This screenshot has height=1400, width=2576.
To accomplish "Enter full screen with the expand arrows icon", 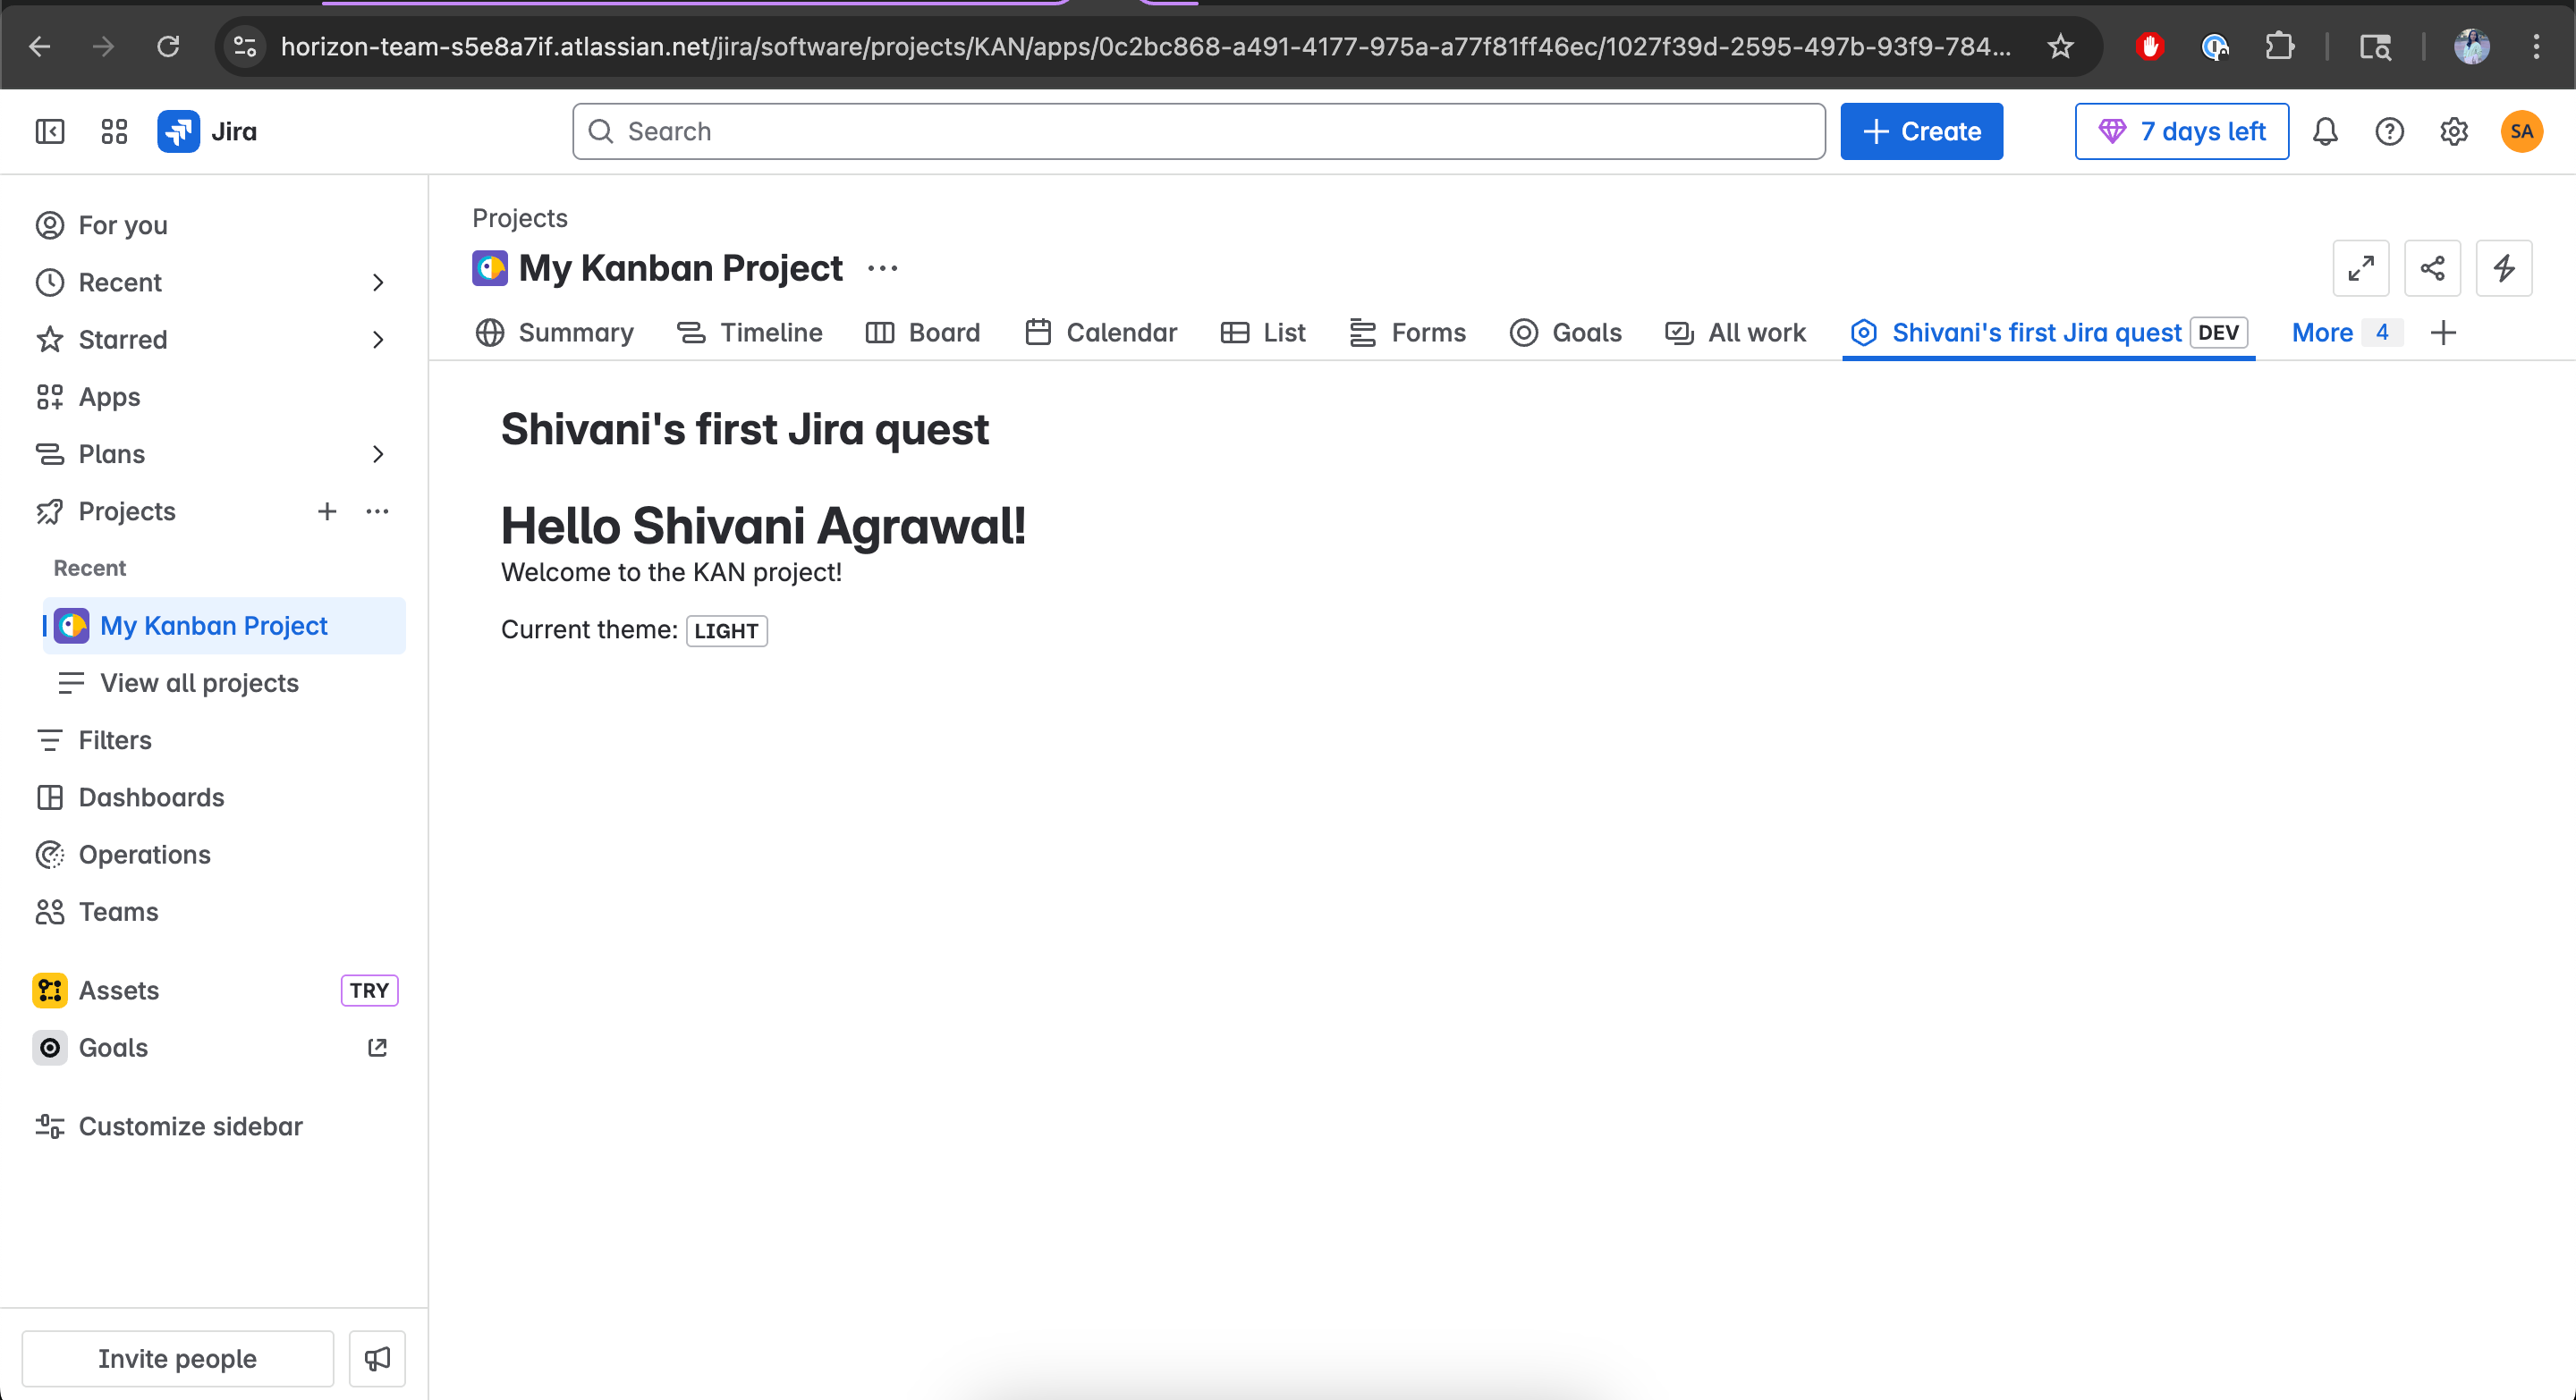I will [x=2360, y=268].
